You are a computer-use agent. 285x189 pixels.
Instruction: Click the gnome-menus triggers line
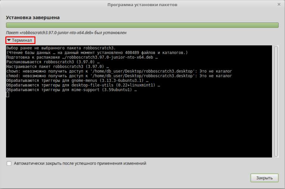click(77, 80)
